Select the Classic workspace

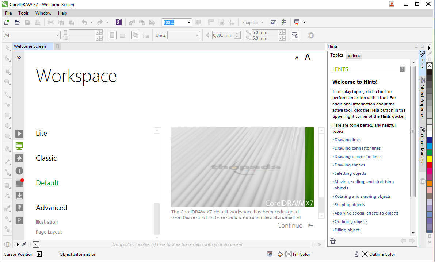point(46,158)
